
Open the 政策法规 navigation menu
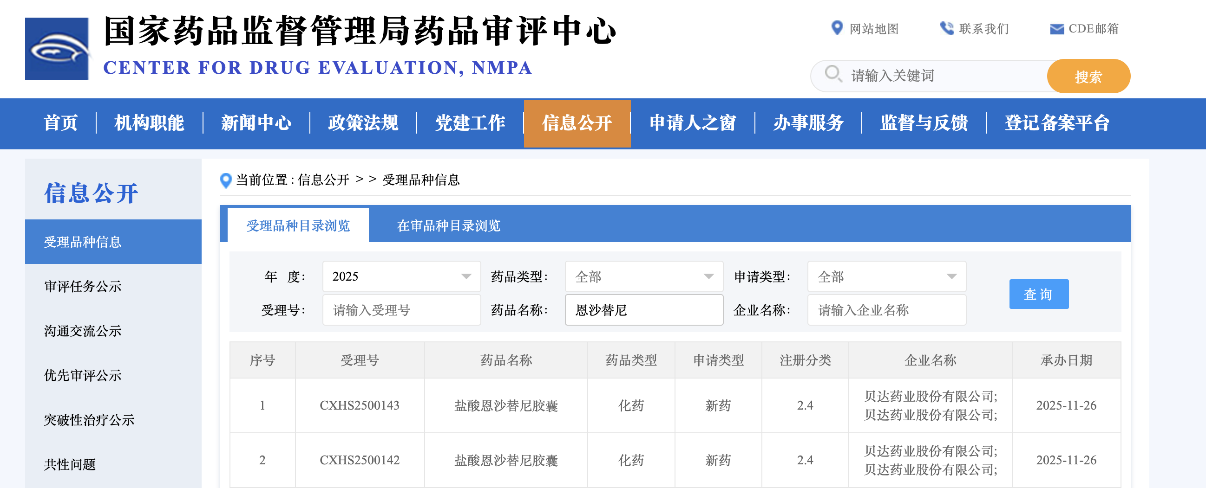pos(363,123)
